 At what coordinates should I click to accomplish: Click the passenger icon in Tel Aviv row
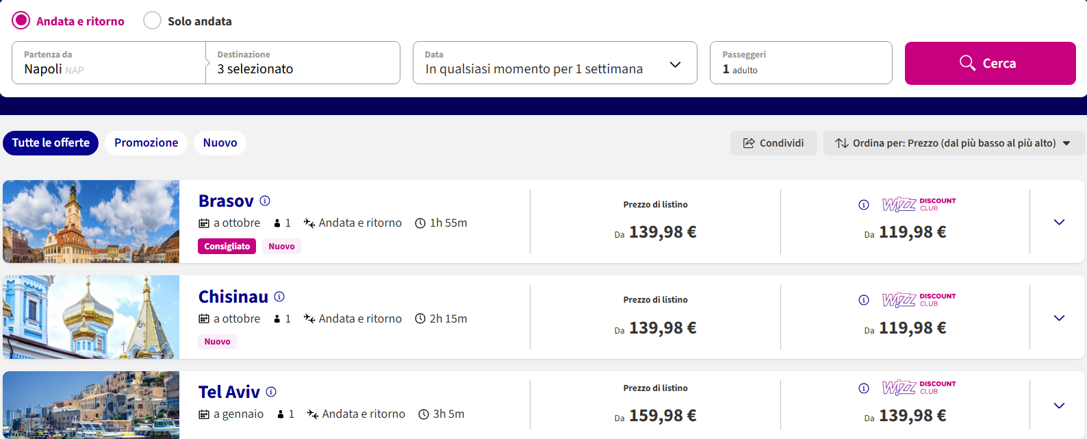pos(281,414)
